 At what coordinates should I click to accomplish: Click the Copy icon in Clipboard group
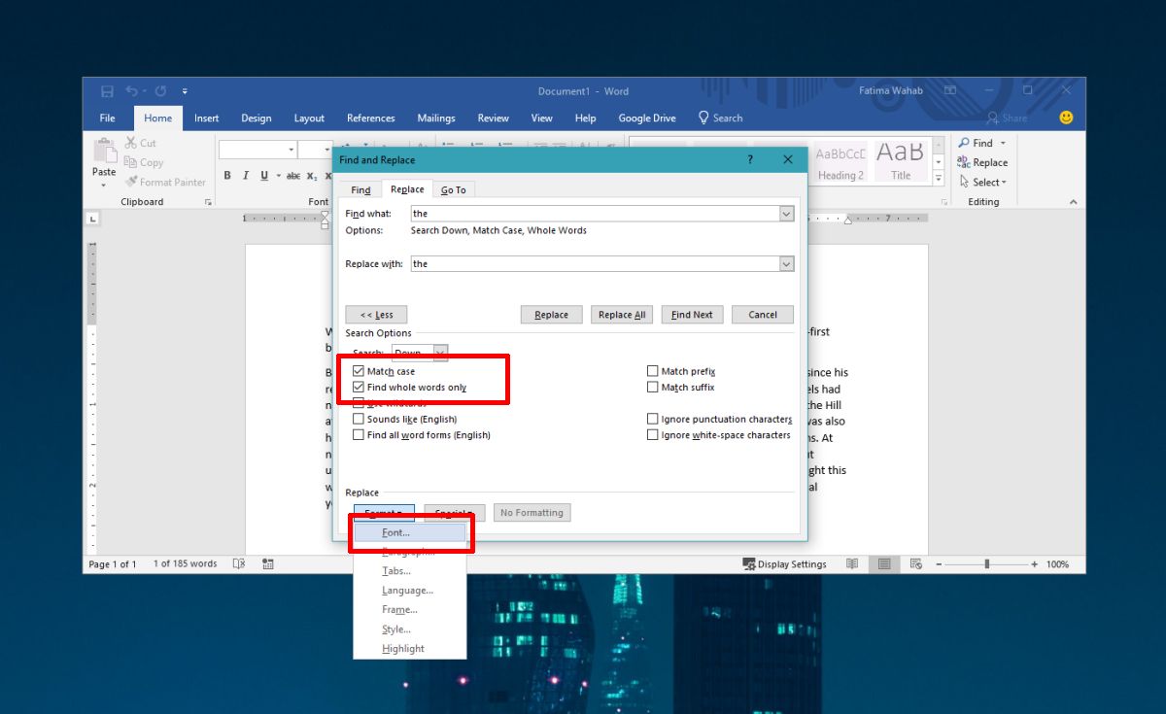pyautogui.click(x=131, y=162)
